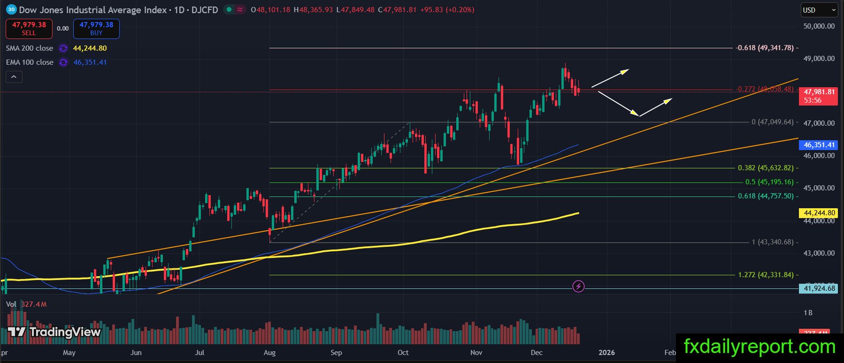844x363 pixels.
Task: Click the DJCFD exchange label
Action: click(205, 9)
